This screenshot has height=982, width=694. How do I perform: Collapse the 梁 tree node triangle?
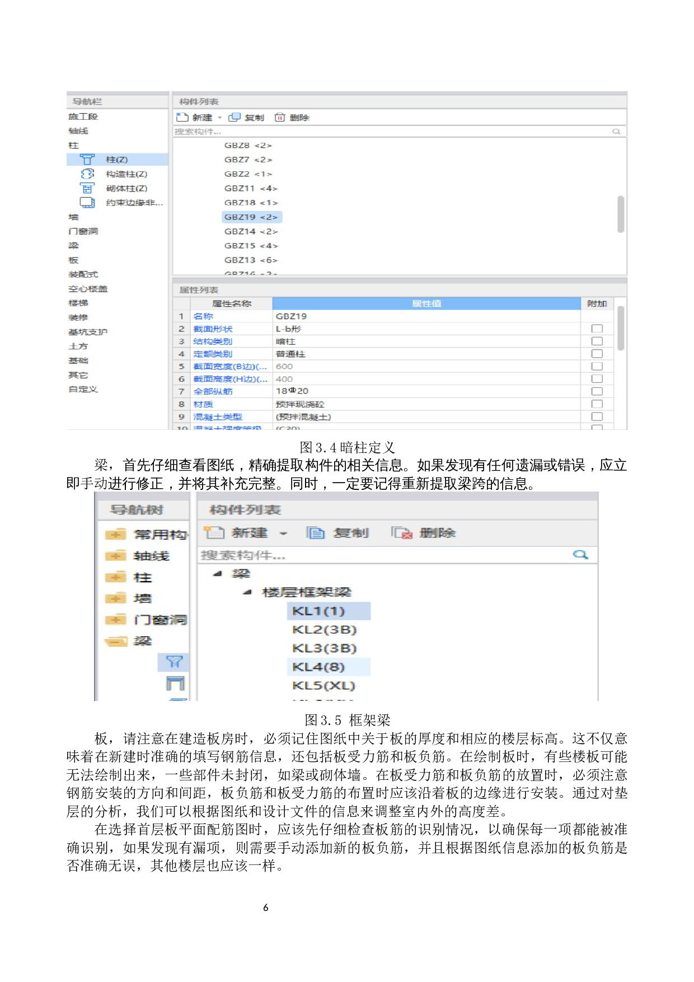[x=218, y=573]
